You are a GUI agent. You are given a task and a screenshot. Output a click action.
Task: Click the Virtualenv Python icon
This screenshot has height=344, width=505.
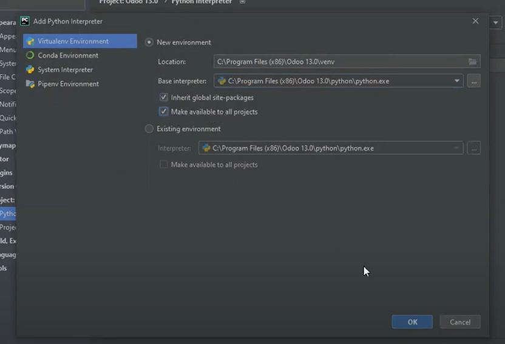[30, 41]
